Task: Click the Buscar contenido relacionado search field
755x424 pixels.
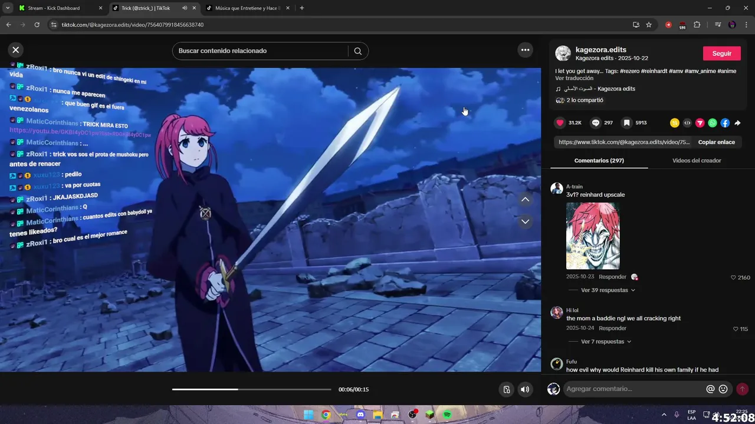Action: click(x=260, y=51)
